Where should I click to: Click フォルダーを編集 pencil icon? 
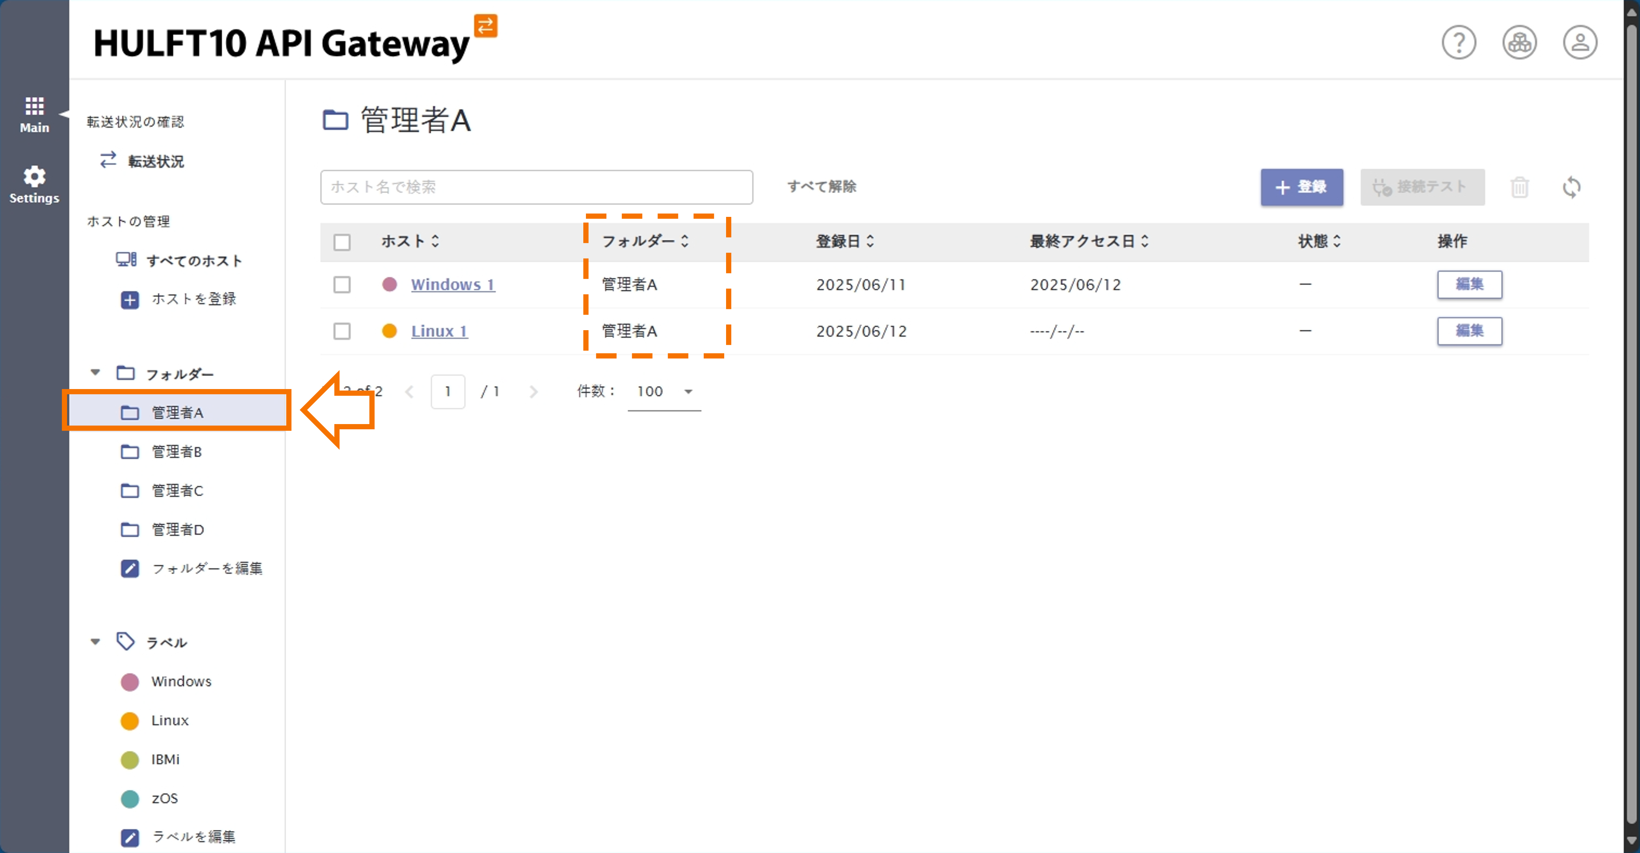pyautogui.click(x=130, y=568)
